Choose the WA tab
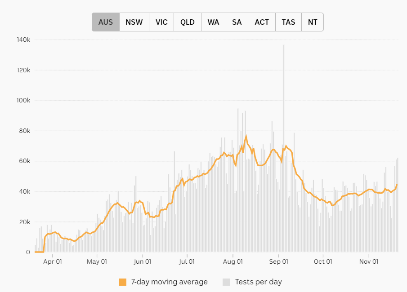This screenshot has height=292, width=407. pos(213,22)
